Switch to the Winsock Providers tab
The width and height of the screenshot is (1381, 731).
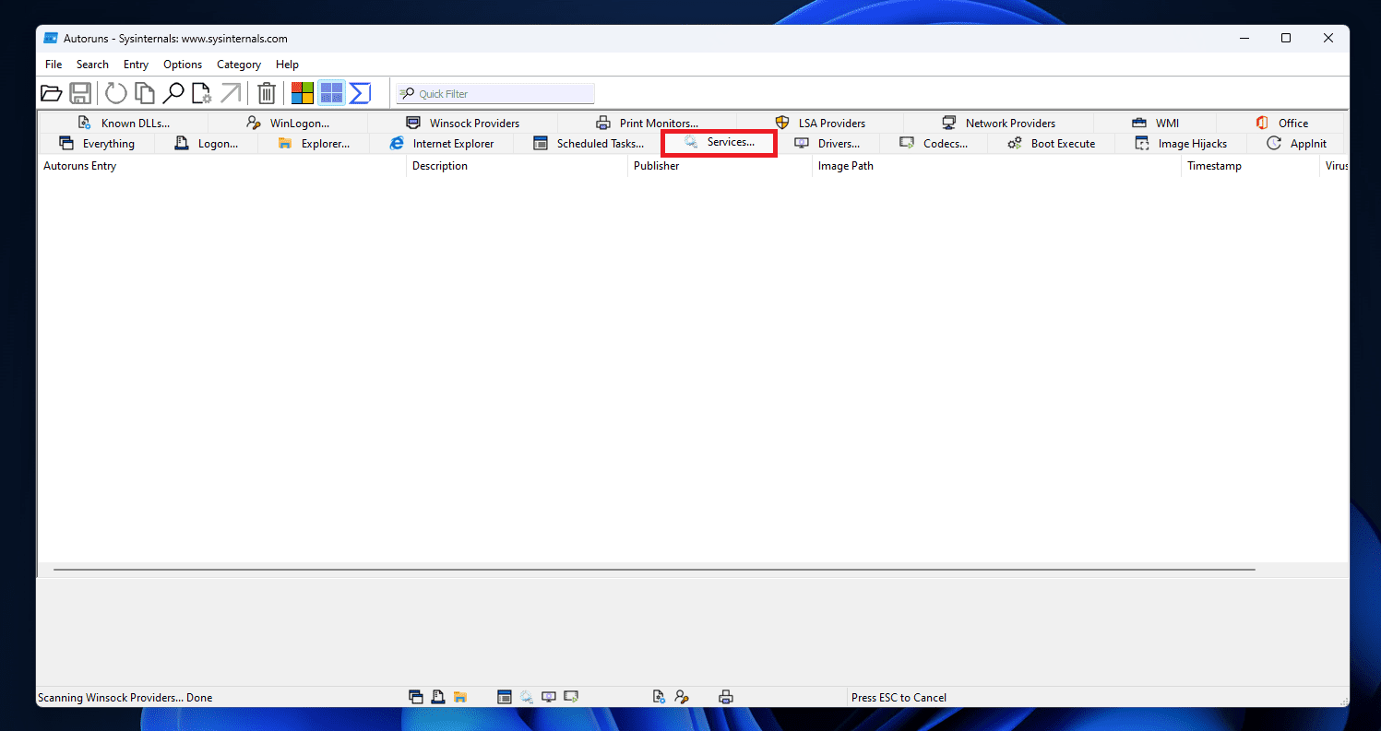(462, 123)
